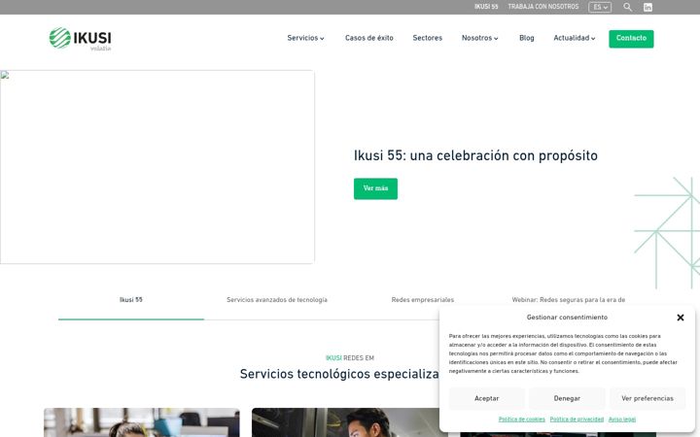The height and width of the screenshot is (437, 700).
Task: Expand the Servicios menu
Action: (x=306, y=38)
